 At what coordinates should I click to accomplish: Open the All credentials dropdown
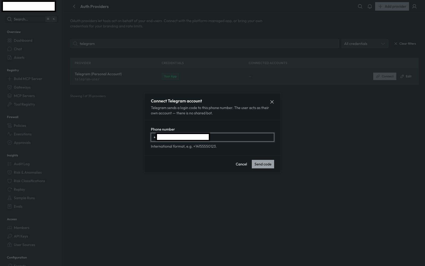click(365, 44)
